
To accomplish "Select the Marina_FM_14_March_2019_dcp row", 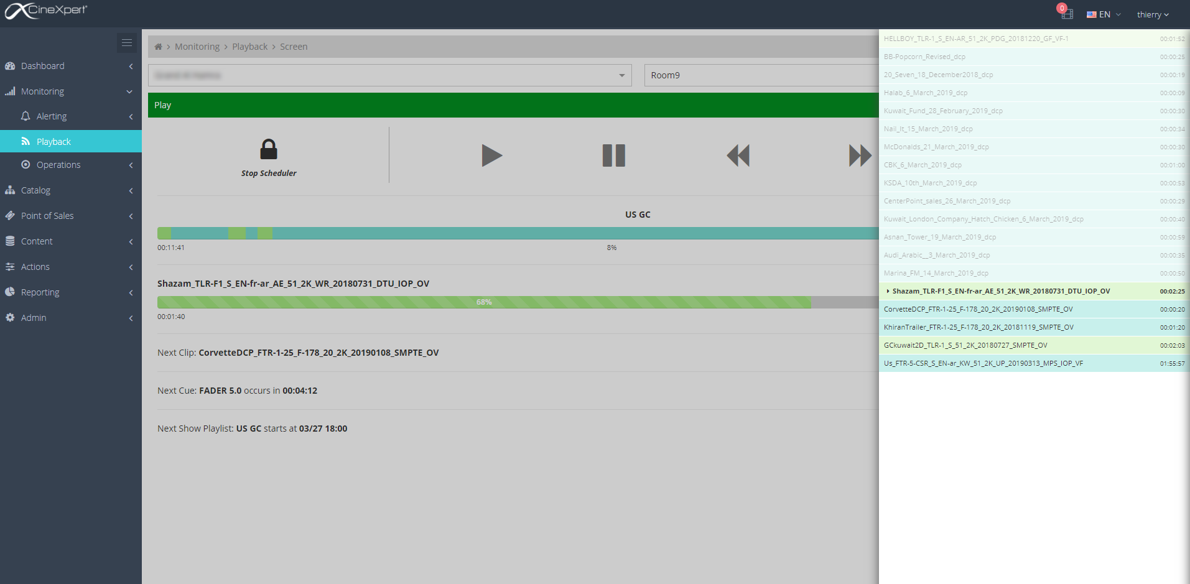I will [1034, 273].
